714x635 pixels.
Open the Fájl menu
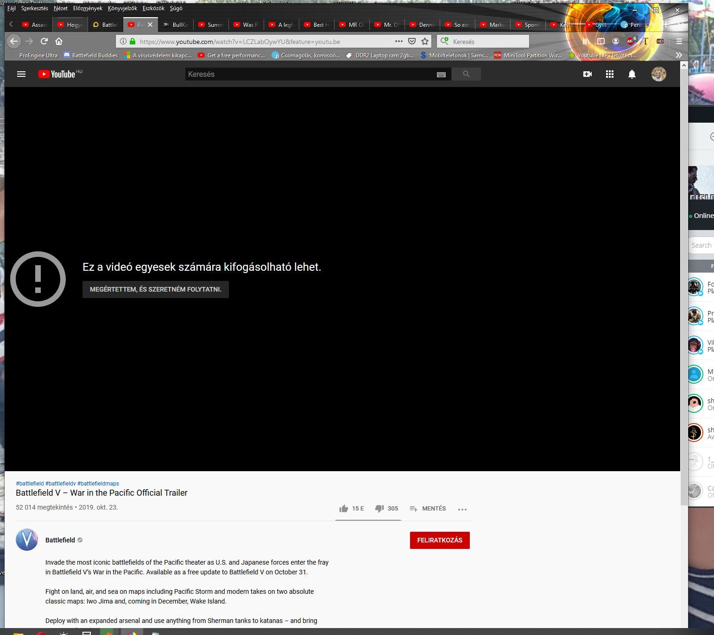click(12, 8)
